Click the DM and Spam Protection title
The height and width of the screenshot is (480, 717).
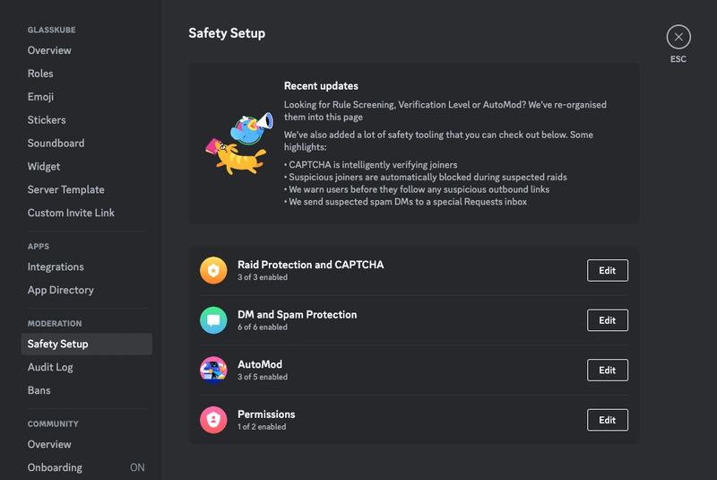click(x=298, y=315)
